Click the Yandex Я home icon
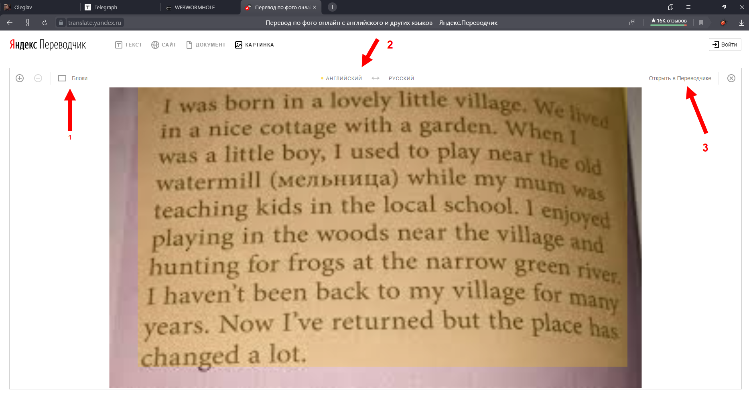This screenshot has width=749, height=397. [27, 23]
